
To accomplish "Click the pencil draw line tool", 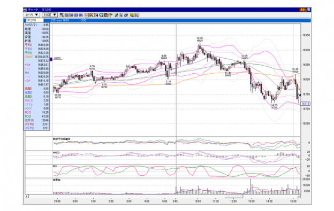I will pos(116,15).
